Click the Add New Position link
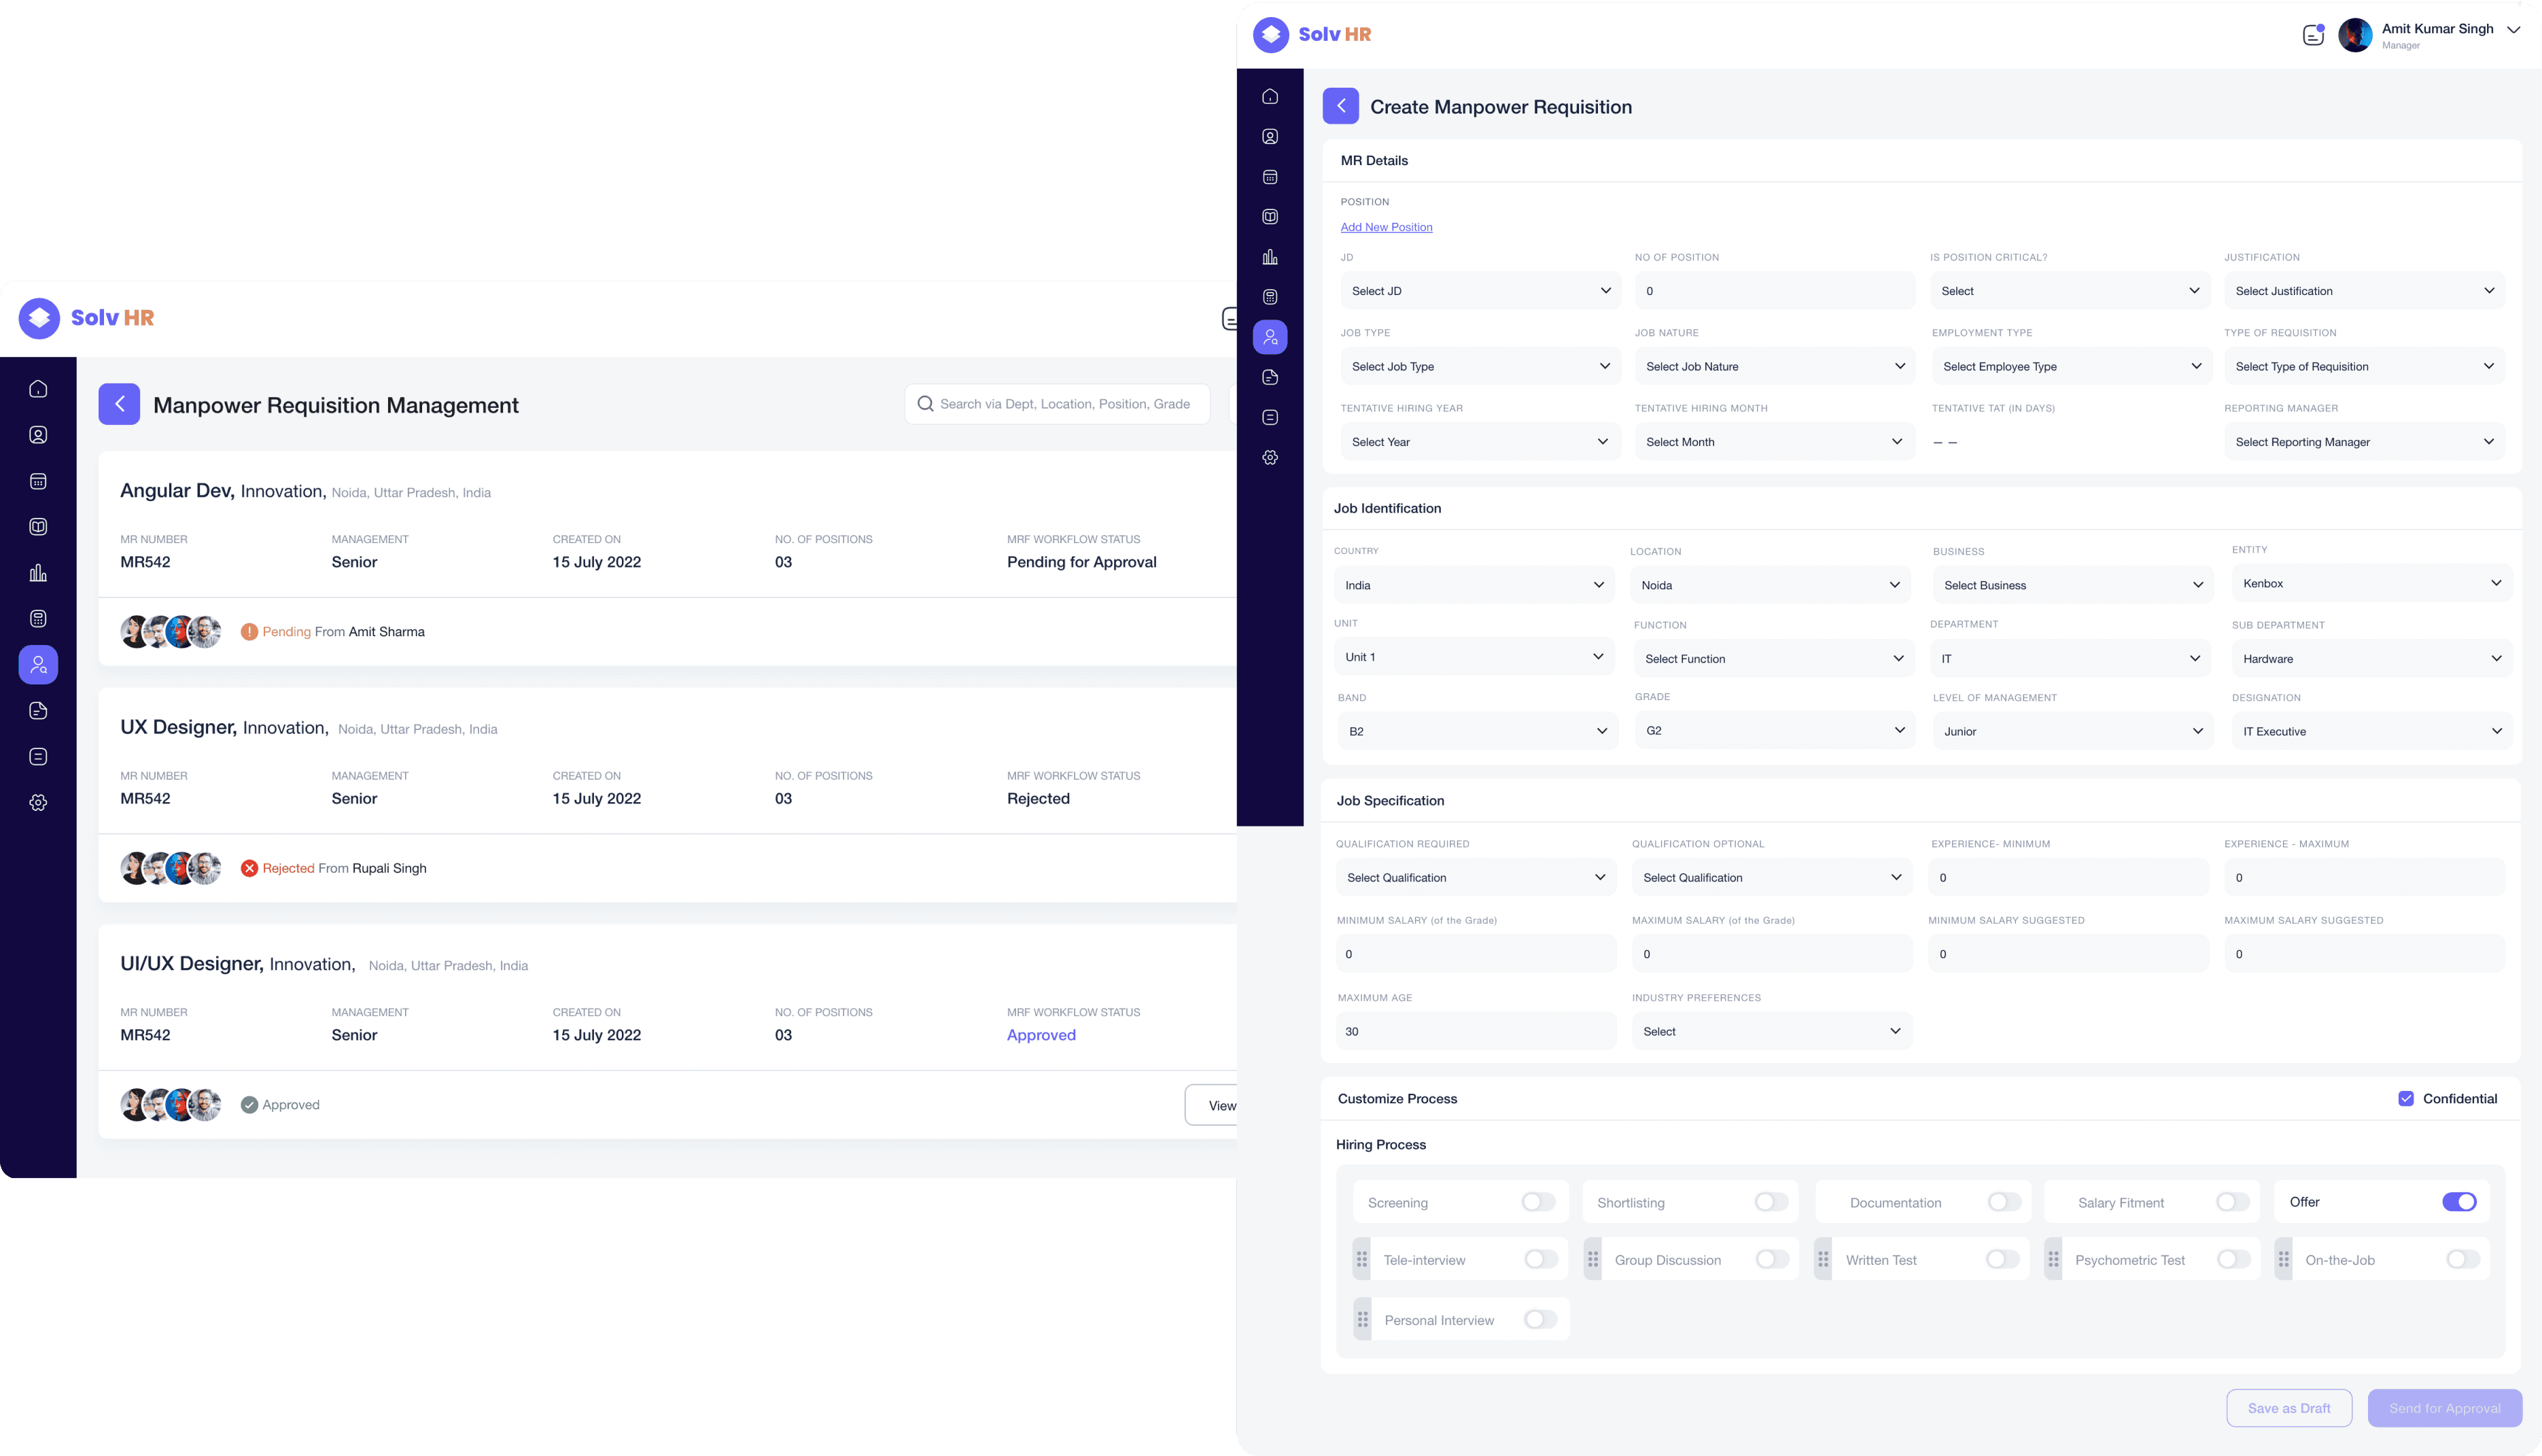The image size is (2542, 1456). click(x=1385, y=228)
